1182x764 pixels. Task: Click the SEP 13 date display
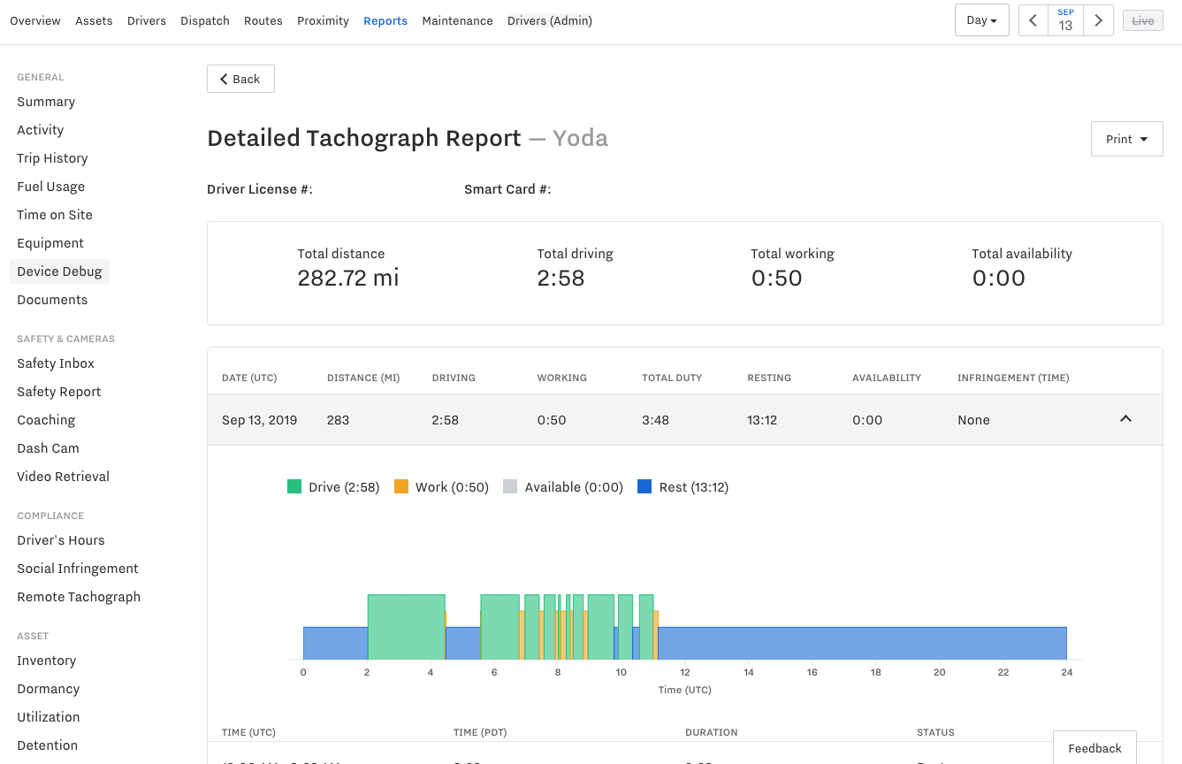[x=1065, y=19]
